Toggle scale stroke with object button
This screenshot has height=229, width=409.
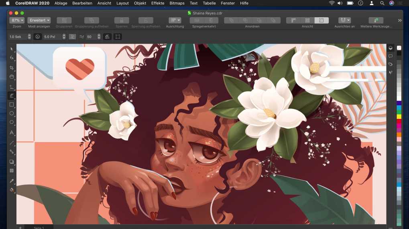tap(107, 37)
